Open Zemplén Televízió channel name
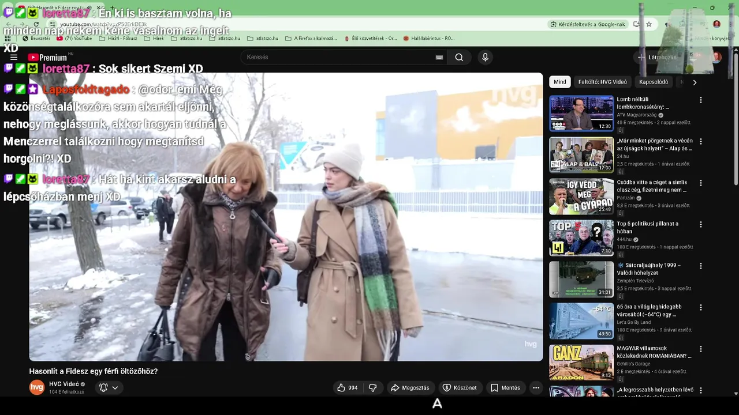Image resolution: width=739 pixels, height=415 pixels. 636,281
